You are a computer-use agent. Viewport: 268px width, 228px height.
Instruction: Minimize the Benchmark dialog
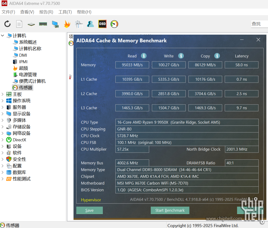coord(242,40)
